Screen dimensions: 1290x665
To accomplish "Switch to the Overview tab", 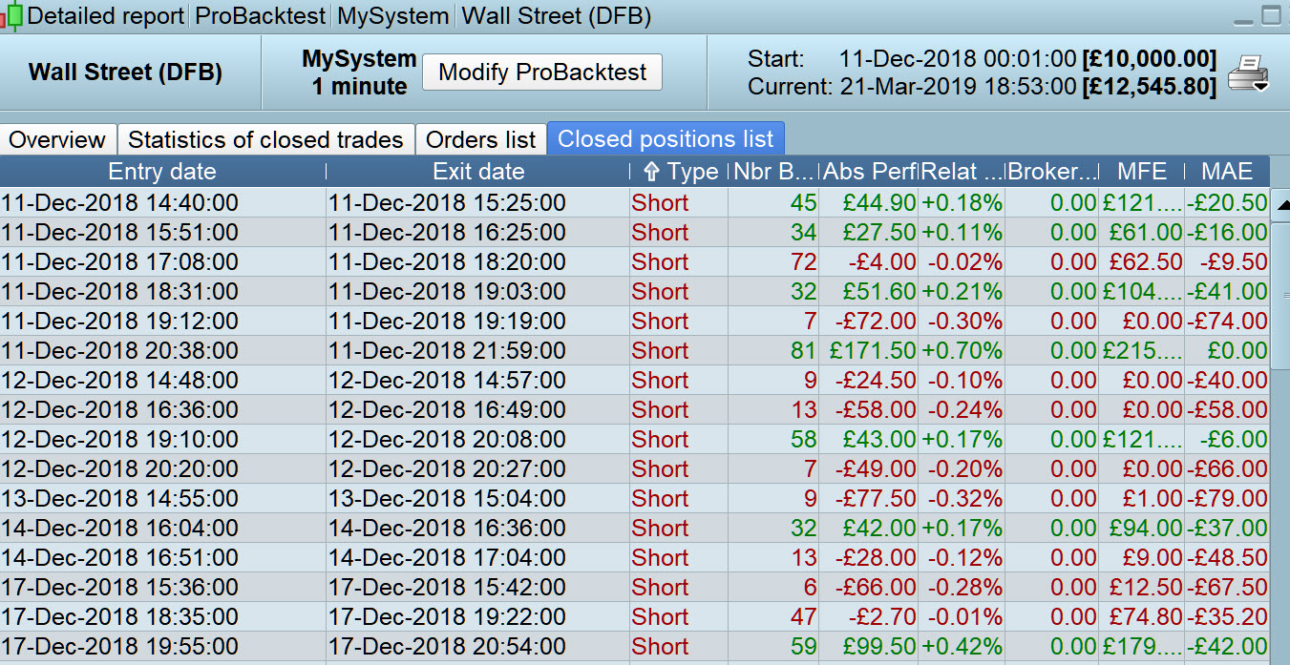I will coord(57,140).
